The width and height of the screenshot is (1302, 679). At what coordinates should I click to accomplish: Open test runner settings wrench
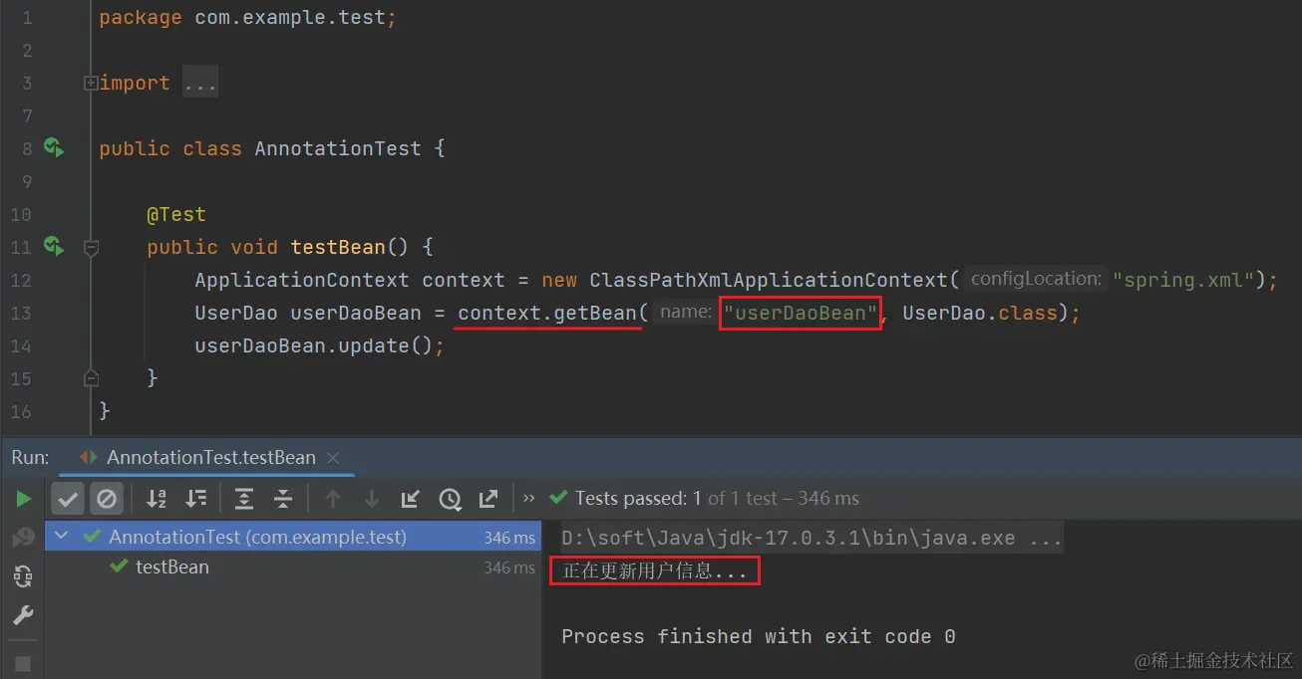click(x=23, y=615)
